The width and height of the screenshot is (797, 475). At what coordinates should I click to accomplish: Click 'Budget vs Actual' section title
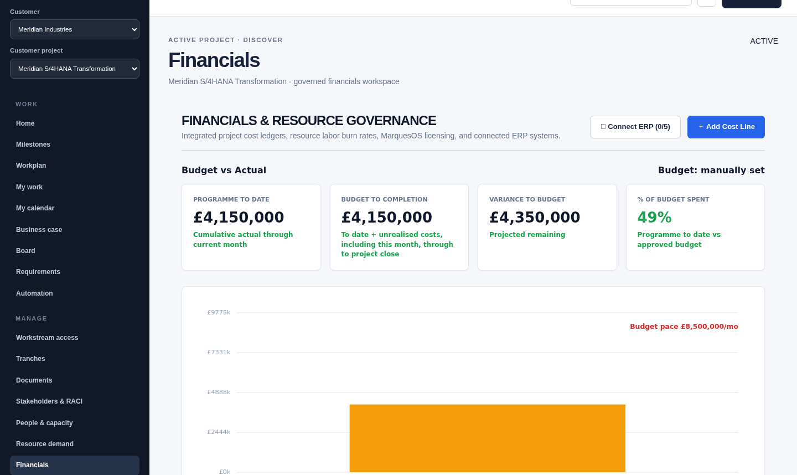point(224,171)
